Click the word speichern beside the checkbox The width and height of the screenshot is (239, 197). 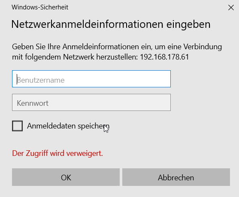pos(94,126)
